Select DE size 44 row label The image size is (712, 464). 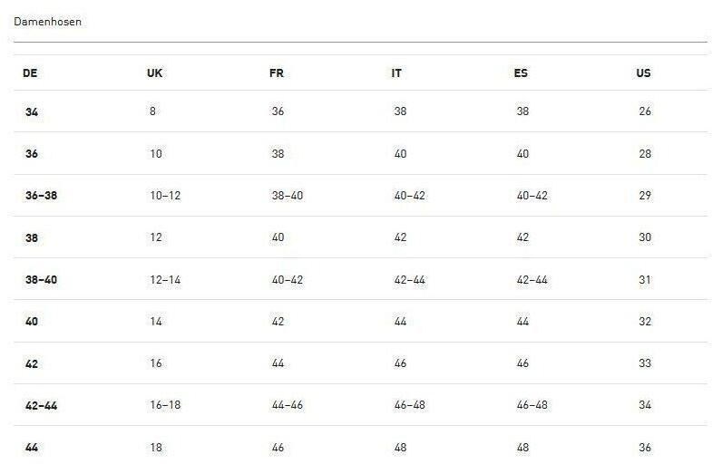pos(32,448)
